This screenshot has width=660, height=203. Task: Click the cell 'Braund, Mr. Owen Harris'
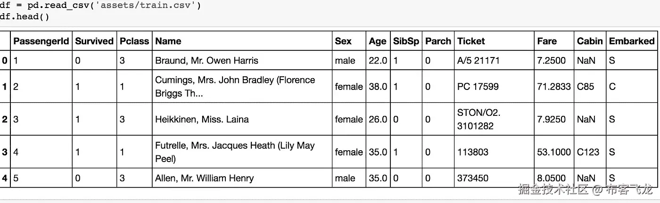pos(206,60)
